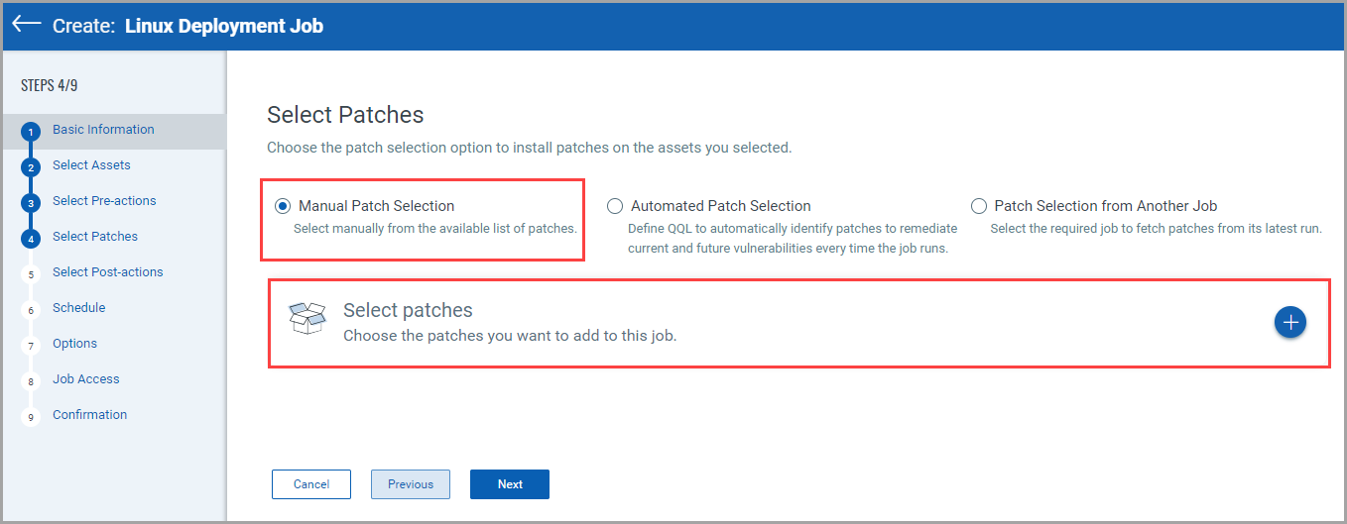
Task: Go to the Confirmation step
Action: (x=89, y=415)
